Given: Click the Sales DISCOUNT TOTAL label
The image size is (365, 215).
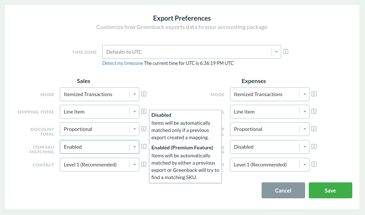Looking at the screenshot, I should click(x=42, y=132).
